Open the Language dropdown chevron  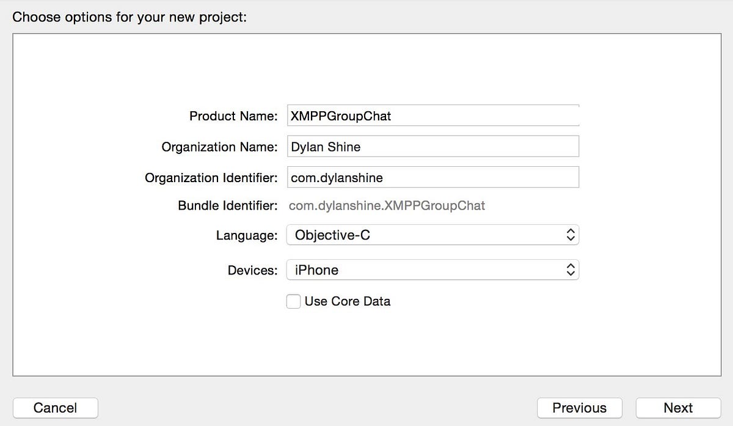(570, 235)
